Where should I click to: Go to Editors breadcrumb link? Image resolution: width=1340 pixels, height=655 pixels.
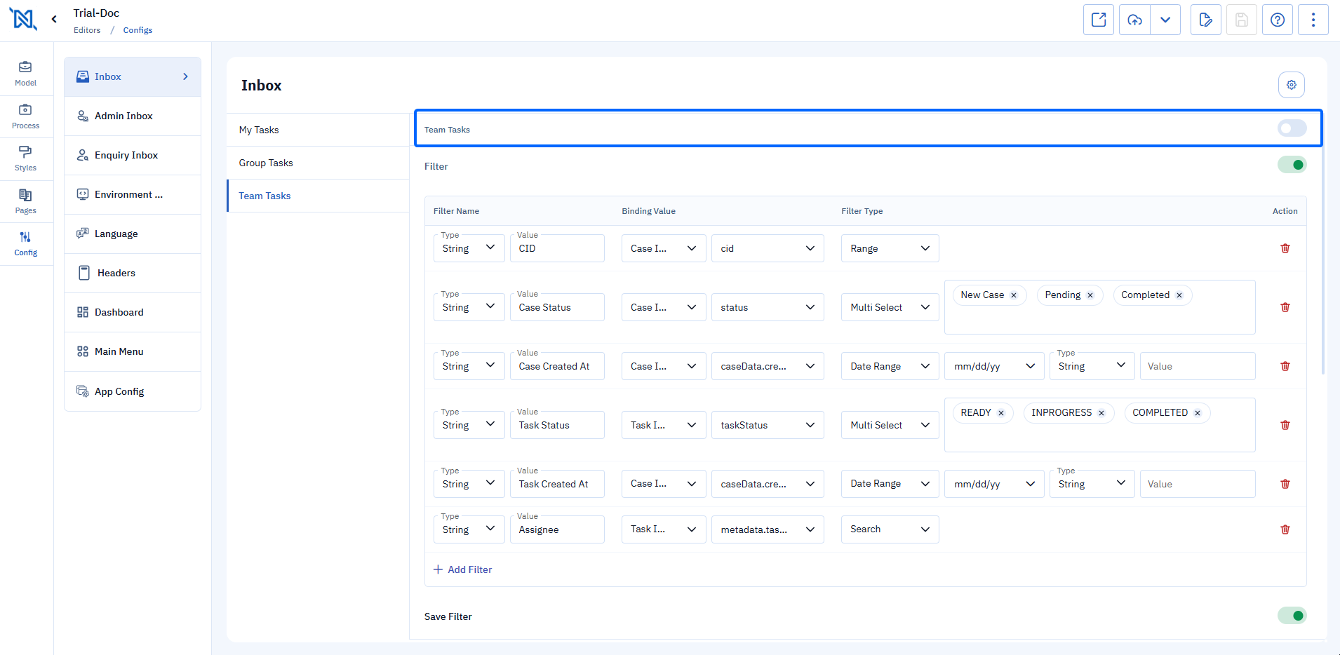point(87,30)
